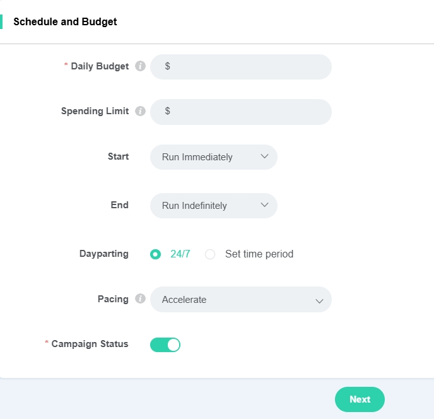Viewport: 434px width, 419px height.
Task: Select the 24/7 dayparting radio button
Action: tap(155, 254)
